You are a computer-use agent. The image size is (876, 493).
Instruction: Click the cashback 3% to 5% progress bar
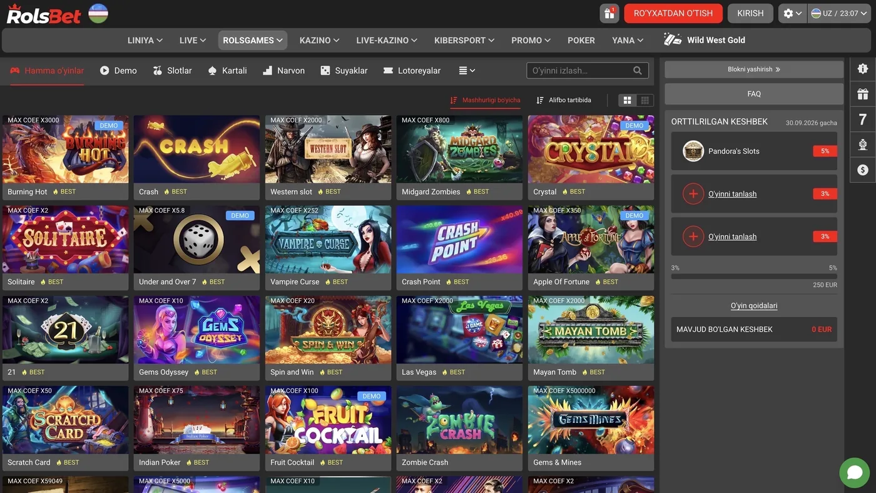click(x=754, y=276)
